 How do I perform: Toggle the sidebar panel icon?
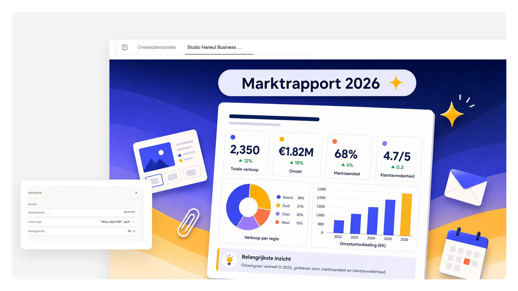(125, 47)
